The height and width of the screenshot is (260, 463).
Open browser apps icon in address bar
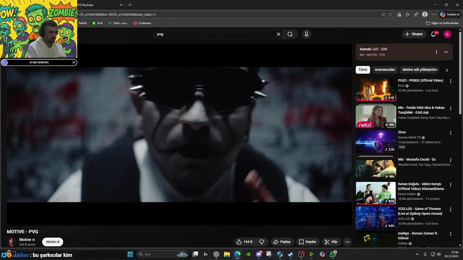(383, 14)
